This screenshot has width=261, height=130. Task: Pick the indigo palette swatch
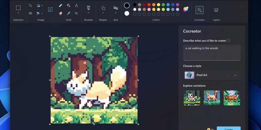173,5
